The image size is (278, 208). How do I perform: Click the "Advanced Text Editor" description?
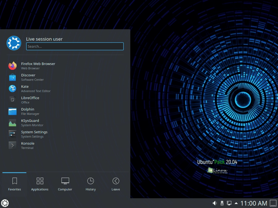click(36, 91)
